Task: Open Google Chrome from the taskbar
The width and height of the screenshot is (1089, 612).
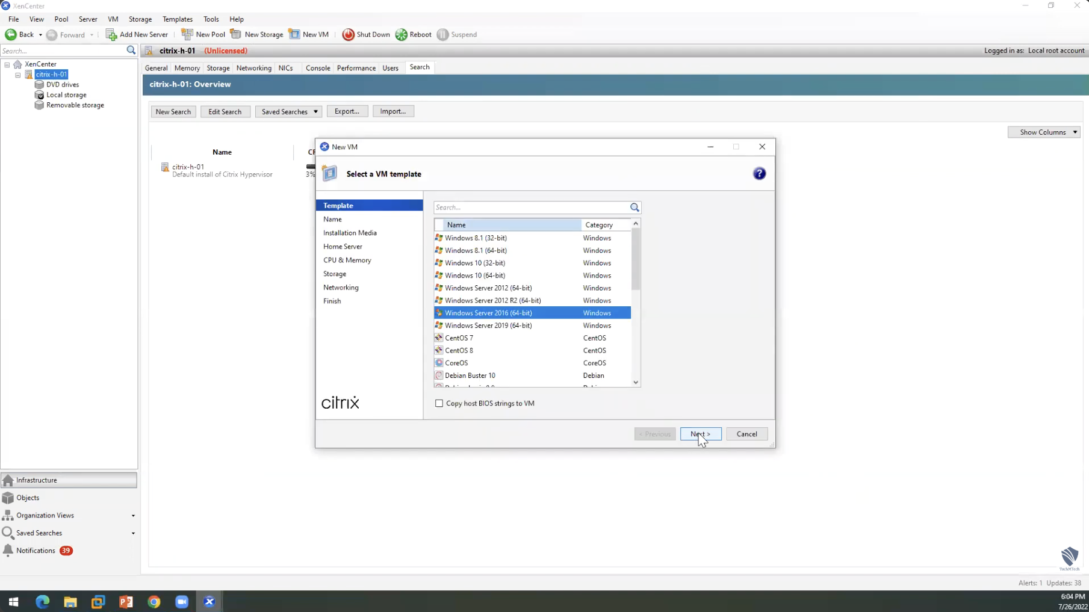Action: pos(154,601)
